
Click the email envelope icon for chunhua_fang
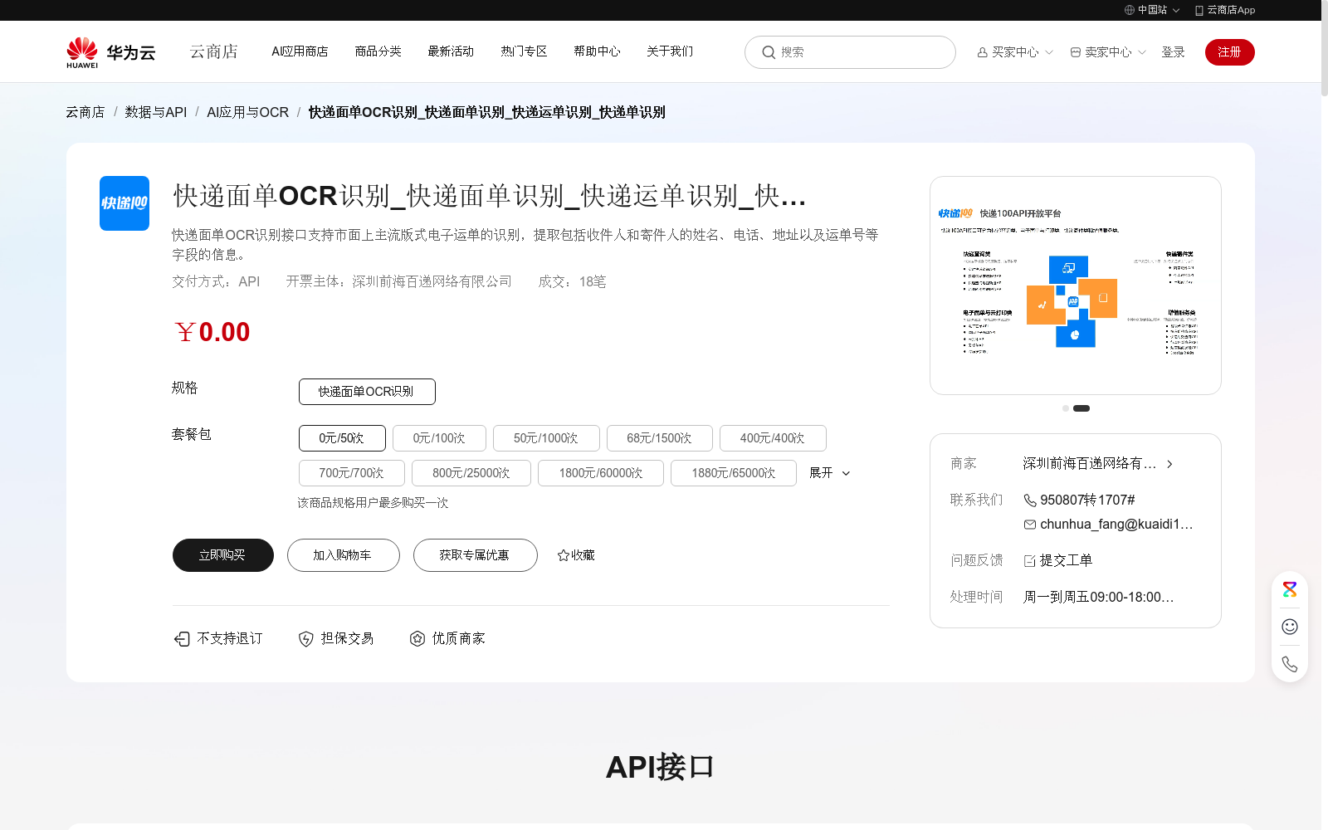coord(1030,525)
